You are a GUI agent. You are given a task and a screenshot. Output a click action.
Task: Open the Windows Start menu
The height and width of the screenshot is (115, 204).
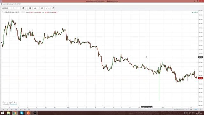click(3, 113)
